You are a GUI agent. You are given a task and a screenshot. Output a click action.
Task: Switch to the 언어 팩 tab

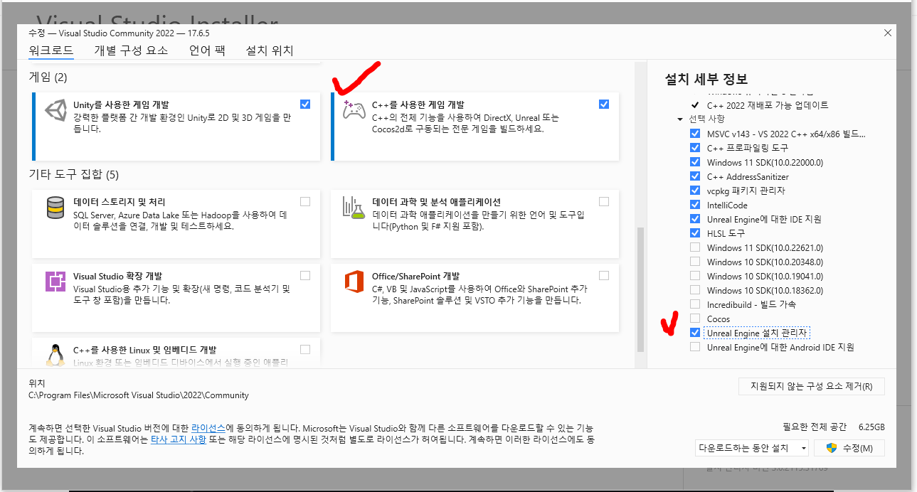point(207,50)
